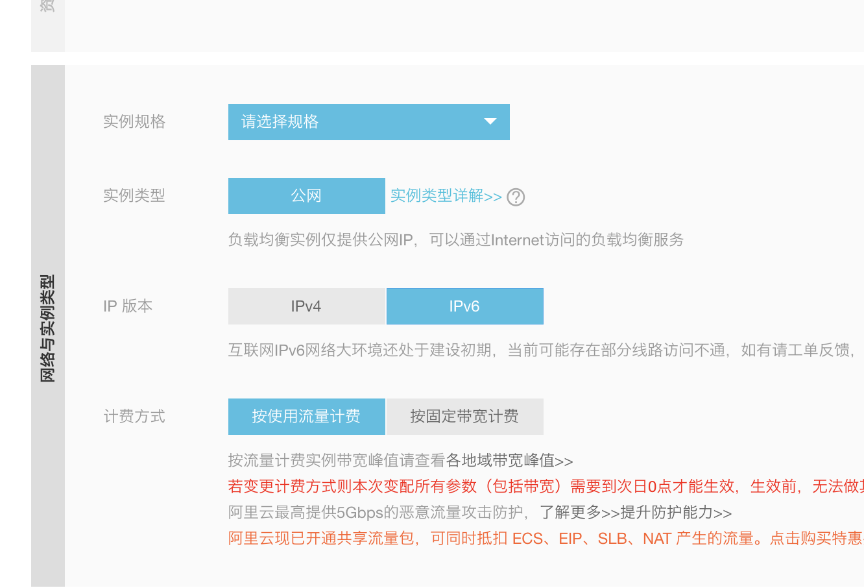
Task: Select the 网络与实例类型 sidebar section
Action: pos(48,328)
